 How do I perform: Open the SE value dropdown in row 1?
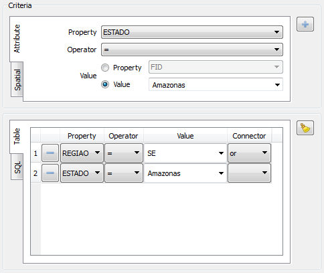point(185,153)
